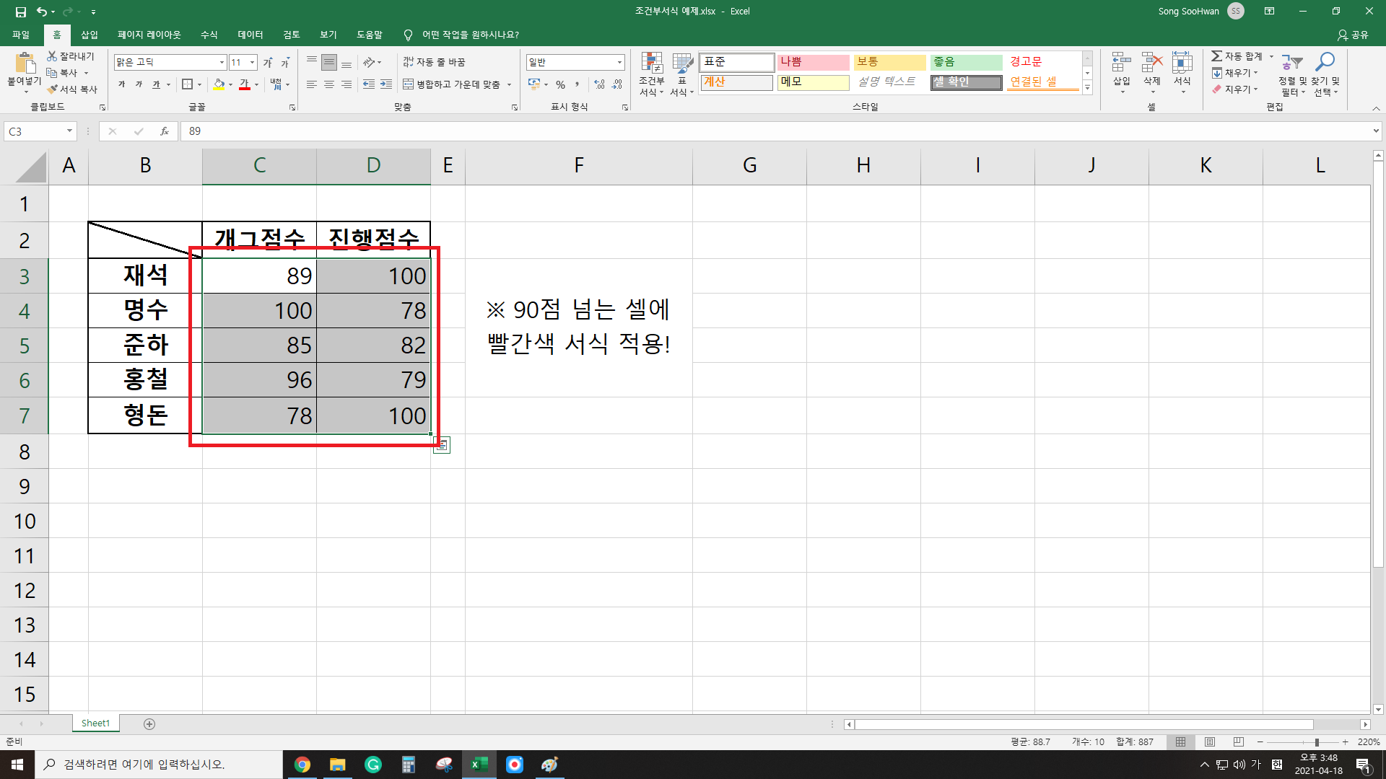Open Sort & Filter (정렬 및 필터)
Viewport: 1386px width, 779px height.
click(x=1291, y=74)
